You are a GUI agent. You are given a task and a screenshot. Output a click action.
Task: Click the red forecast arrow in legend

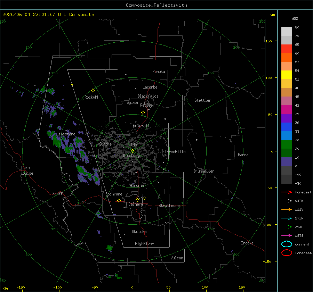(x=287, y=192)
